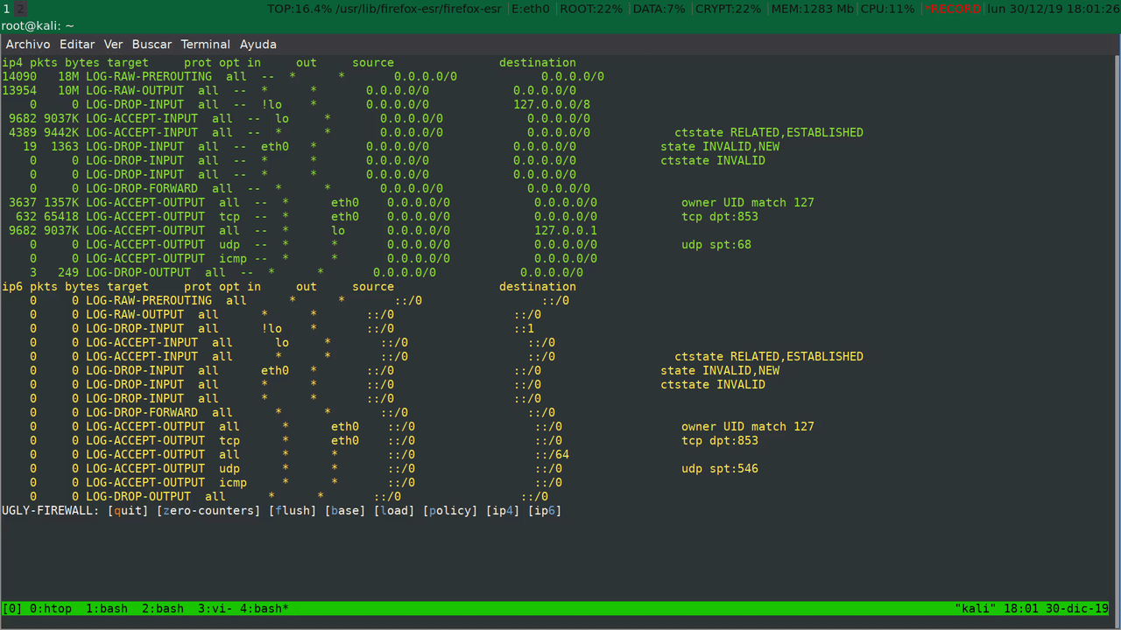Click the [zero-counters] option
1121x630 pixels.
coord(208,510)
